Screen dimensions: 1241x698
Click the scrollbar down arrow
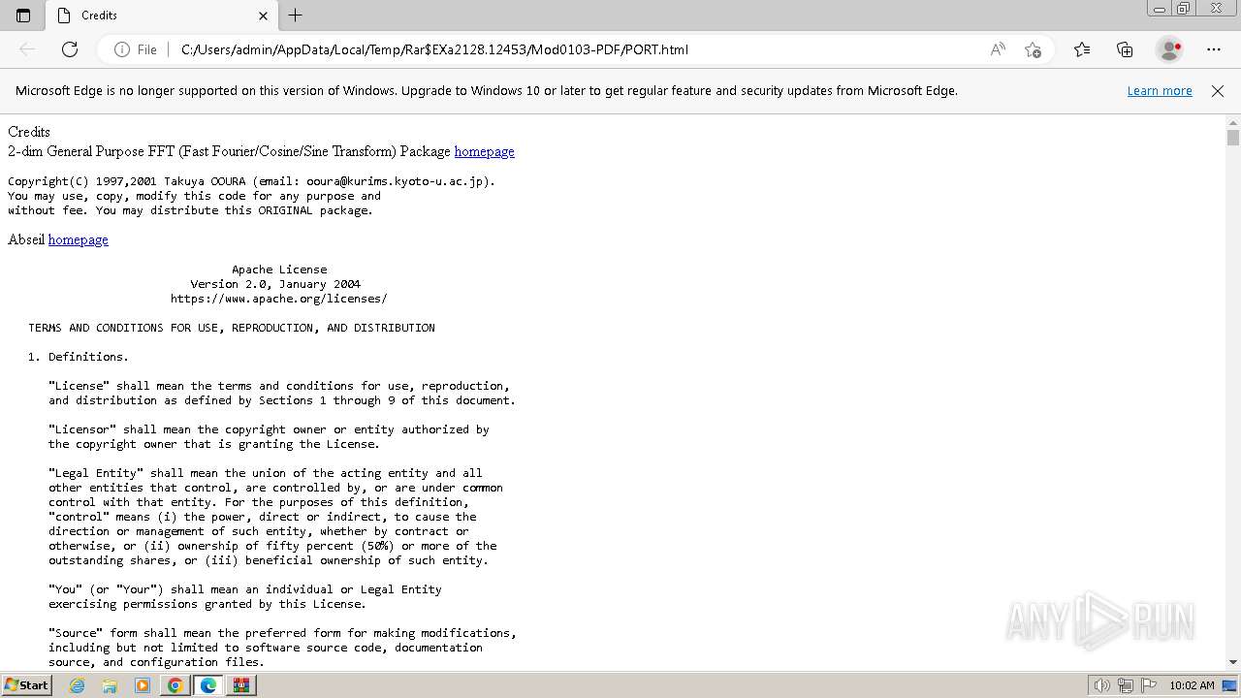pyautogui.click(x=1233, y=662)
